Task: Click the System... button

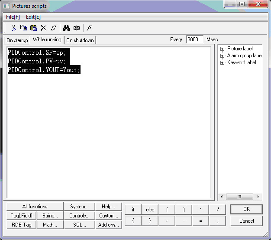Action: click(x=79, y=207)
